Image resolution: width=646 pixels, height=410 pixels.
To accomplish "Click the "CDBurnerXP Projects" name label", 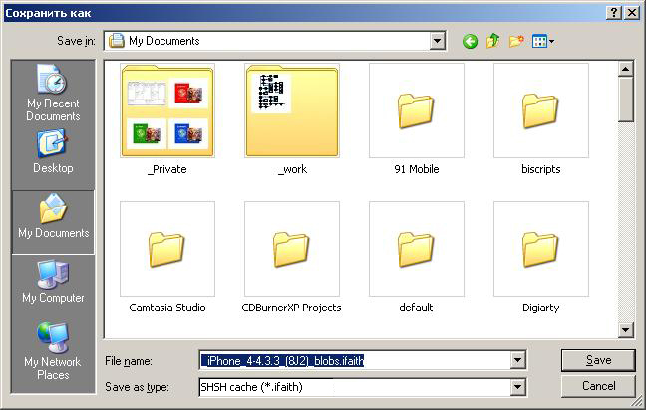I will [292, 307].
